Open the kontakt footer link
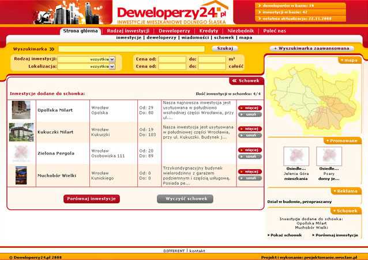This screenshot has height=260, width=368. 197,251
